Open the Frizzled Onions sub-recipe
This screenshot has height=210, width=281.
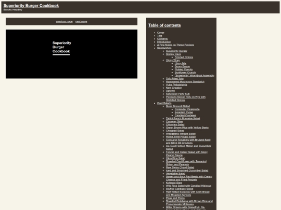(184, 57)
